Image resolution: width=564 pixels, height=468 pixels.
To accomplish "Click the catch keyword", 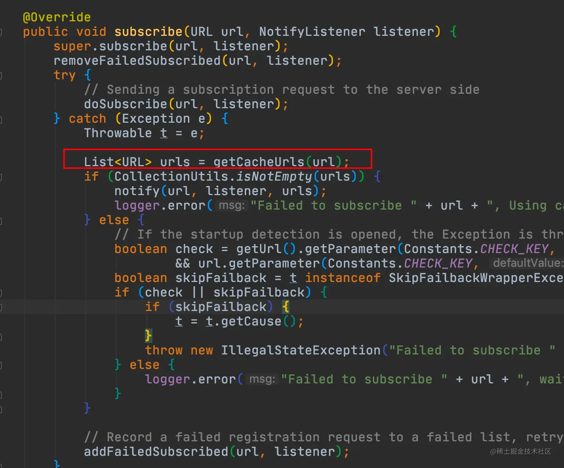I will tap(87, 119).
